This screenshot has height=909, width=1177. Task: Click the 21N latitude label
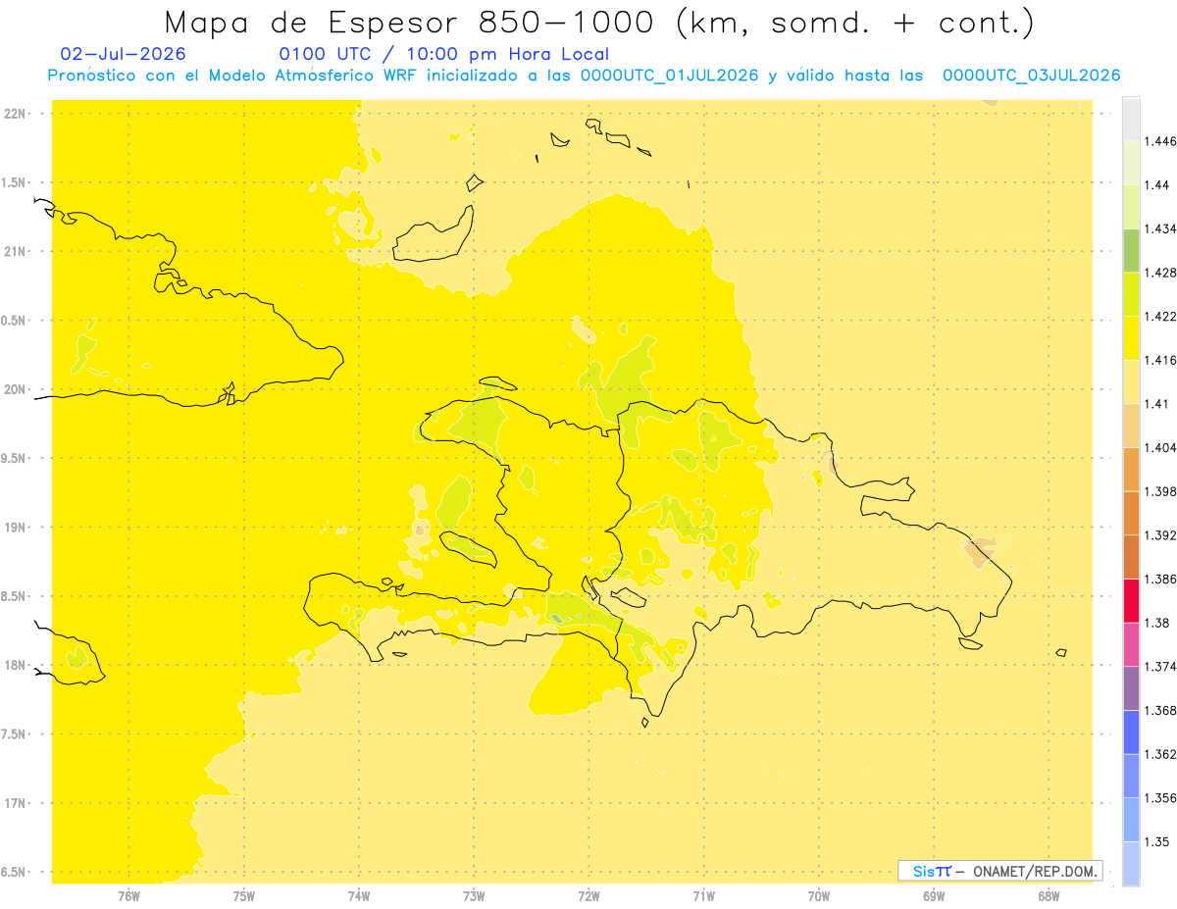[16, 251]
